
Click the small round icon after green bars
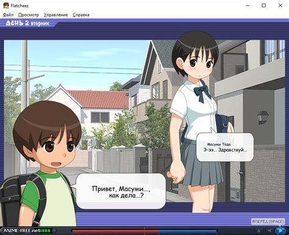54,231
